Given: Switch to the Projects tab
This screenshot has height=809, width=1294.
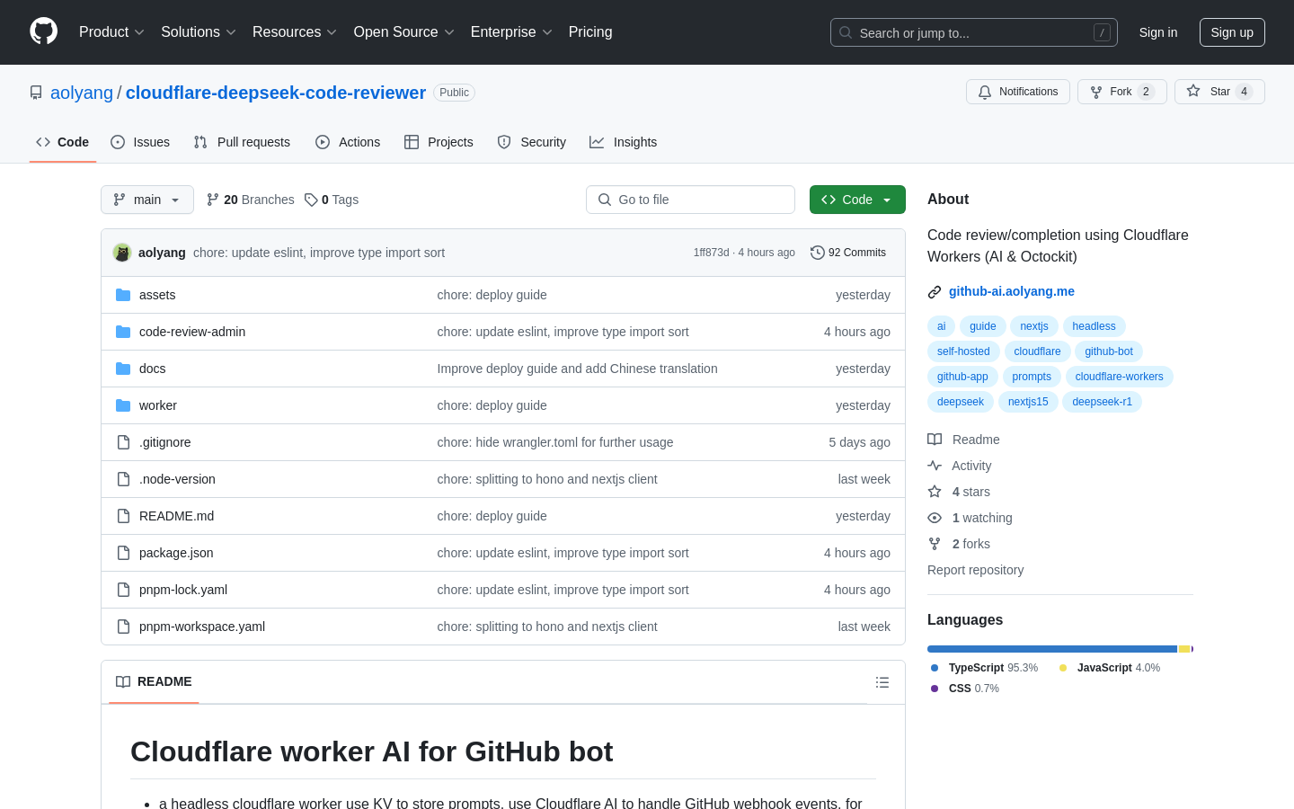Looking at the screenshot, I should (x=439, y=142).
